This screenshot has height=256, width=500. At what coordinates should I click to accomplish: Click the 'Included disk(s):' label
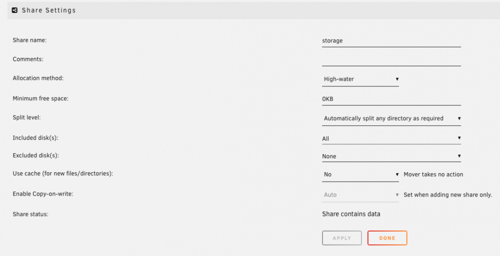coord(35,138)
